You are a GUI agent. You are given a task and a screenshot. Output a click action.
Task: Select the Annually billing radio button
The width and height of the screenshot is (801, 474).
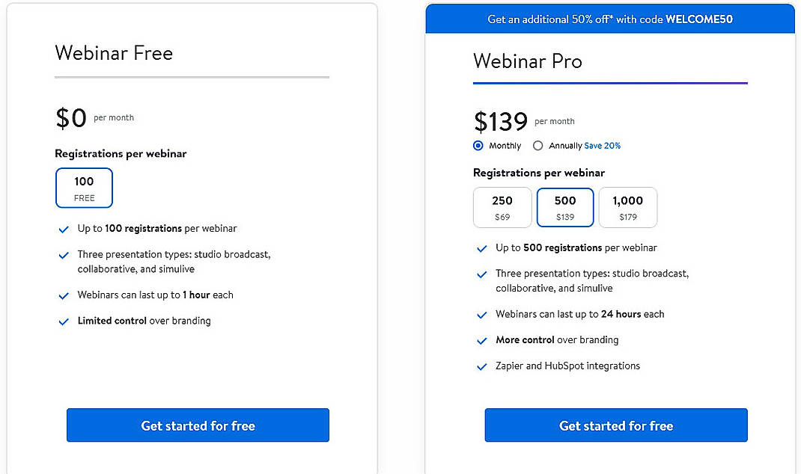538,145
